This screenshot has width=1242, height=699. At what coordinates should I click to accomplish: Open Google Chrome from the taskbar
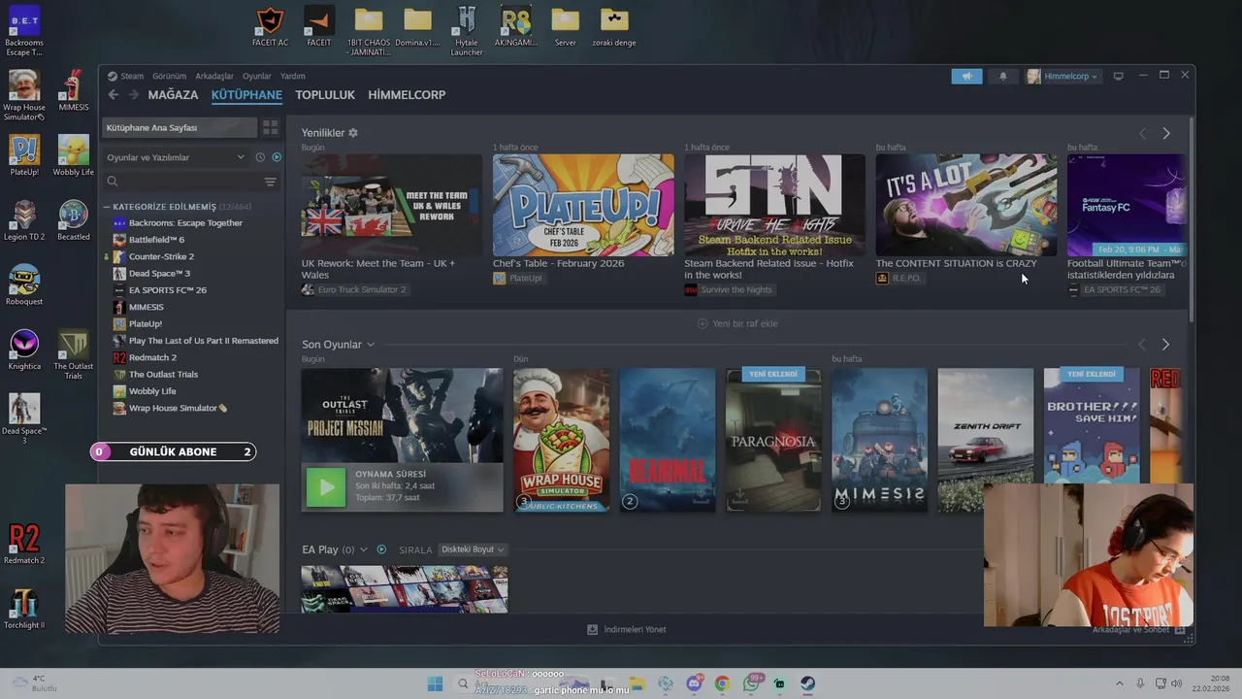click(x=722, y=683)
